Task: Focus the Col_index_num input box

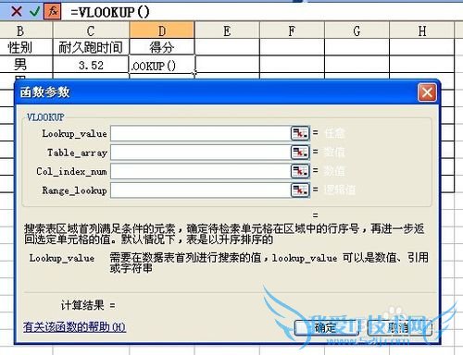Action: [201, 171]
